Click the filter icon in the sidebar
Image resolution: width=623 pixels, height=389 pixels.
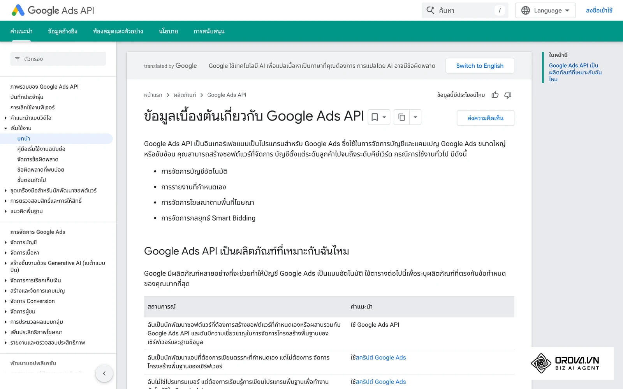coord(17,59)
